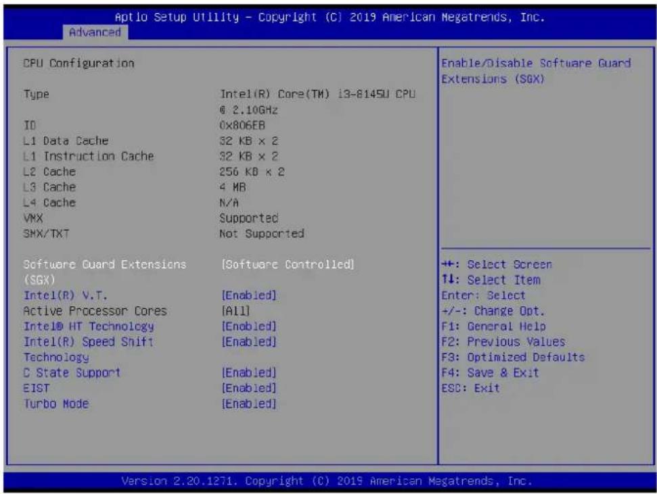This screenshot has height=494, width=657.
Task: Click the Enter: Select key hint
Action: [x=483, y=295]
